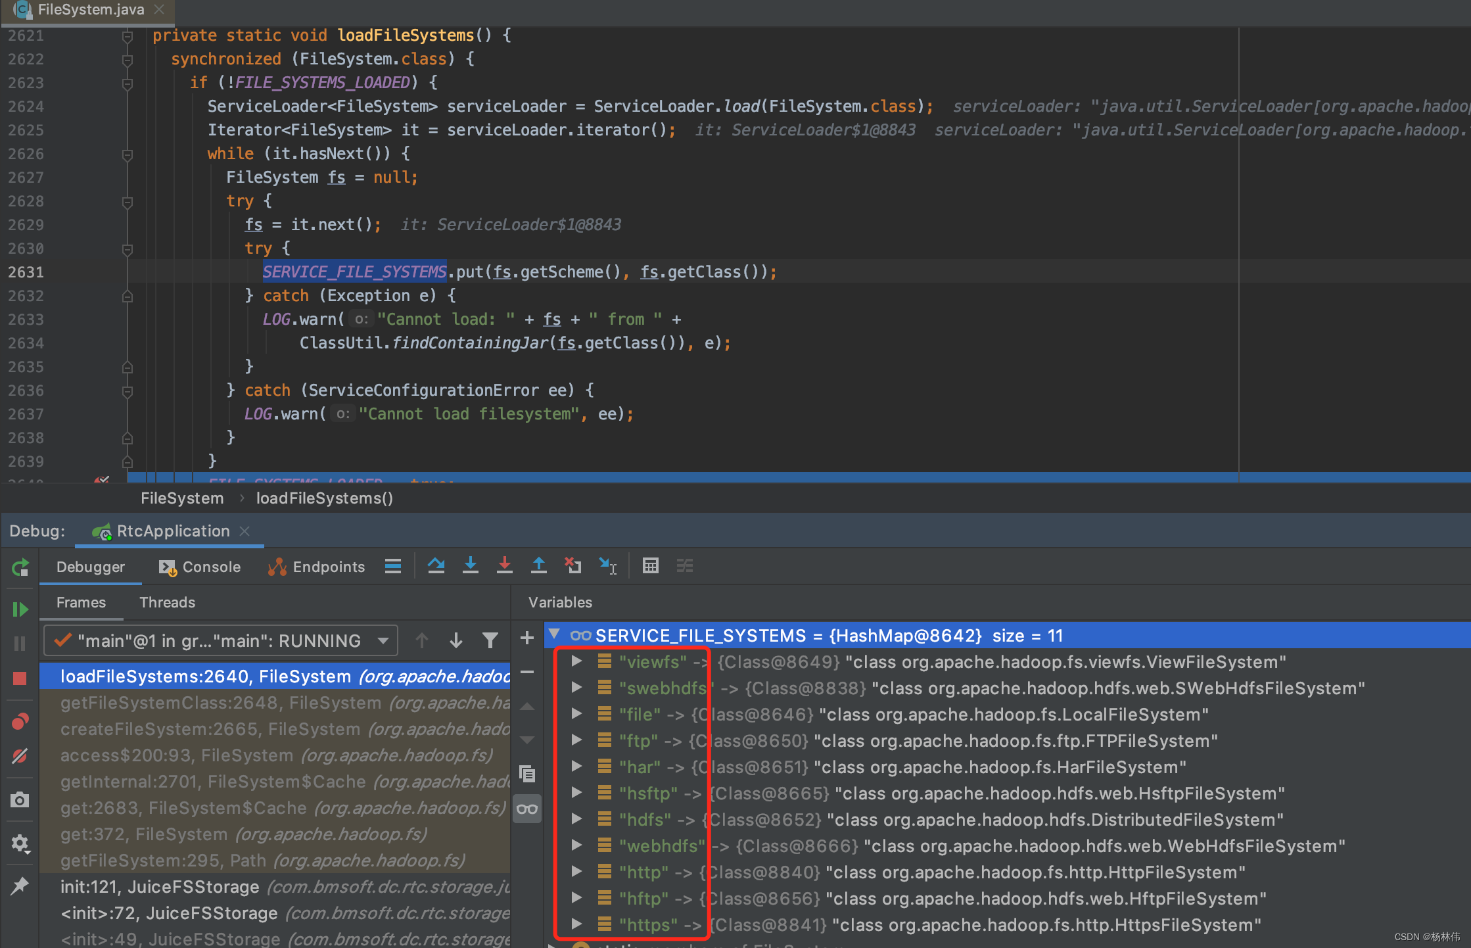Open the Endpoints tab

(x=317, y=567)
